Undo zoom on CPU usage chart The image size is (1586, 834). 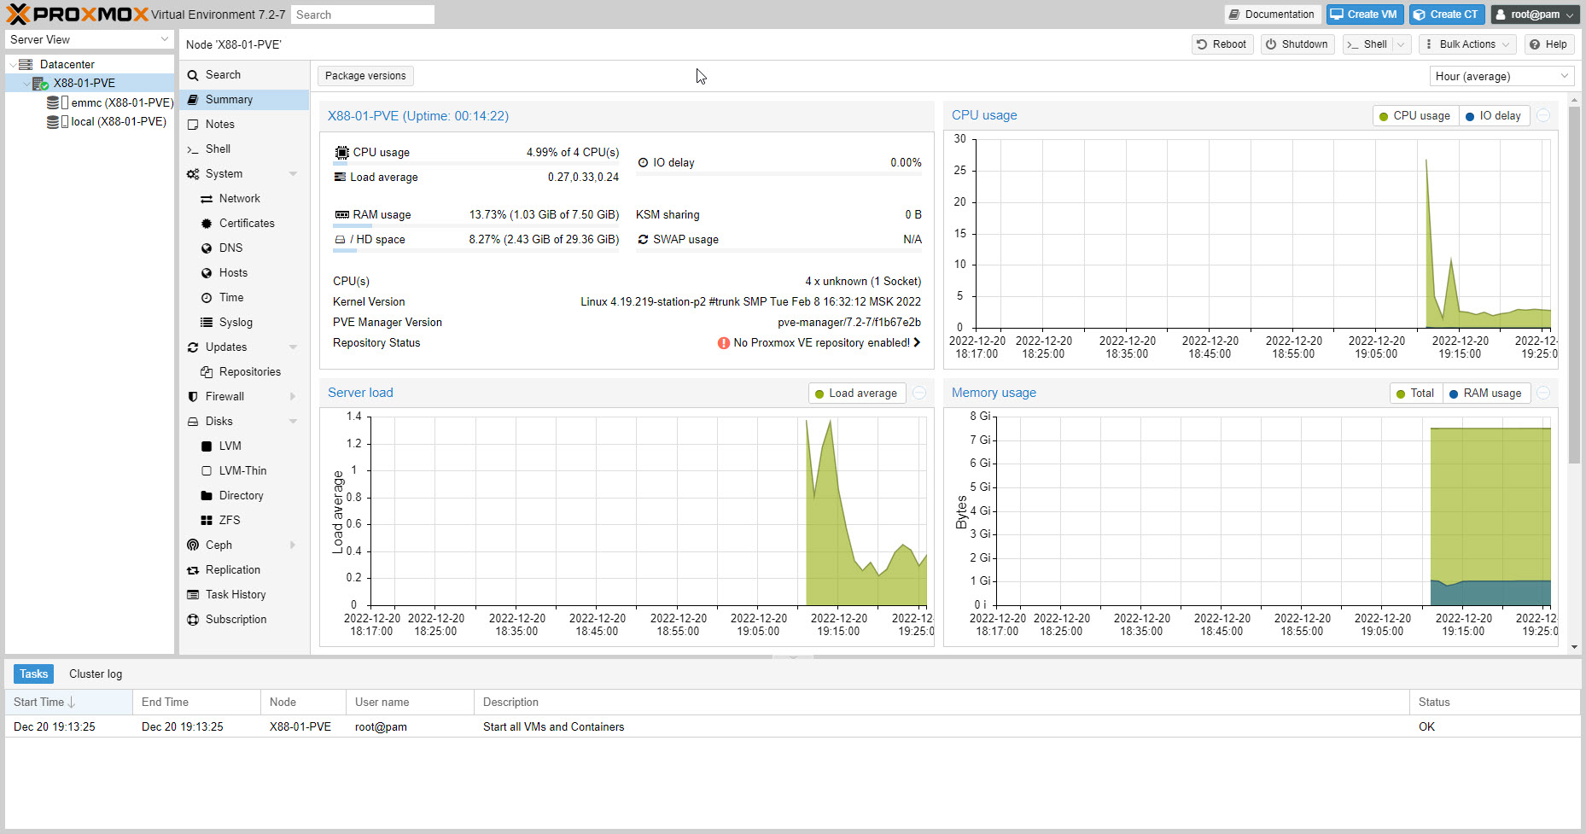click(x=1543, y=116)
